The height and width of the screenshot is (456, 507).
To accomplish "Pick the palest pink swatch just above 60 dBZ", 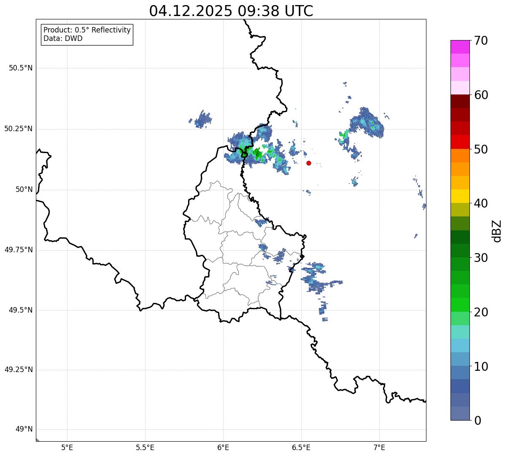I will coord(460,88).
